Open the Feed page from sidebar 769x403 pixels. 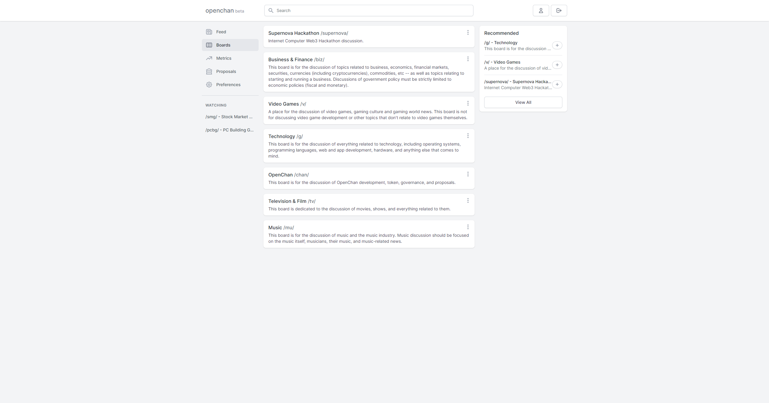[221, 32]
